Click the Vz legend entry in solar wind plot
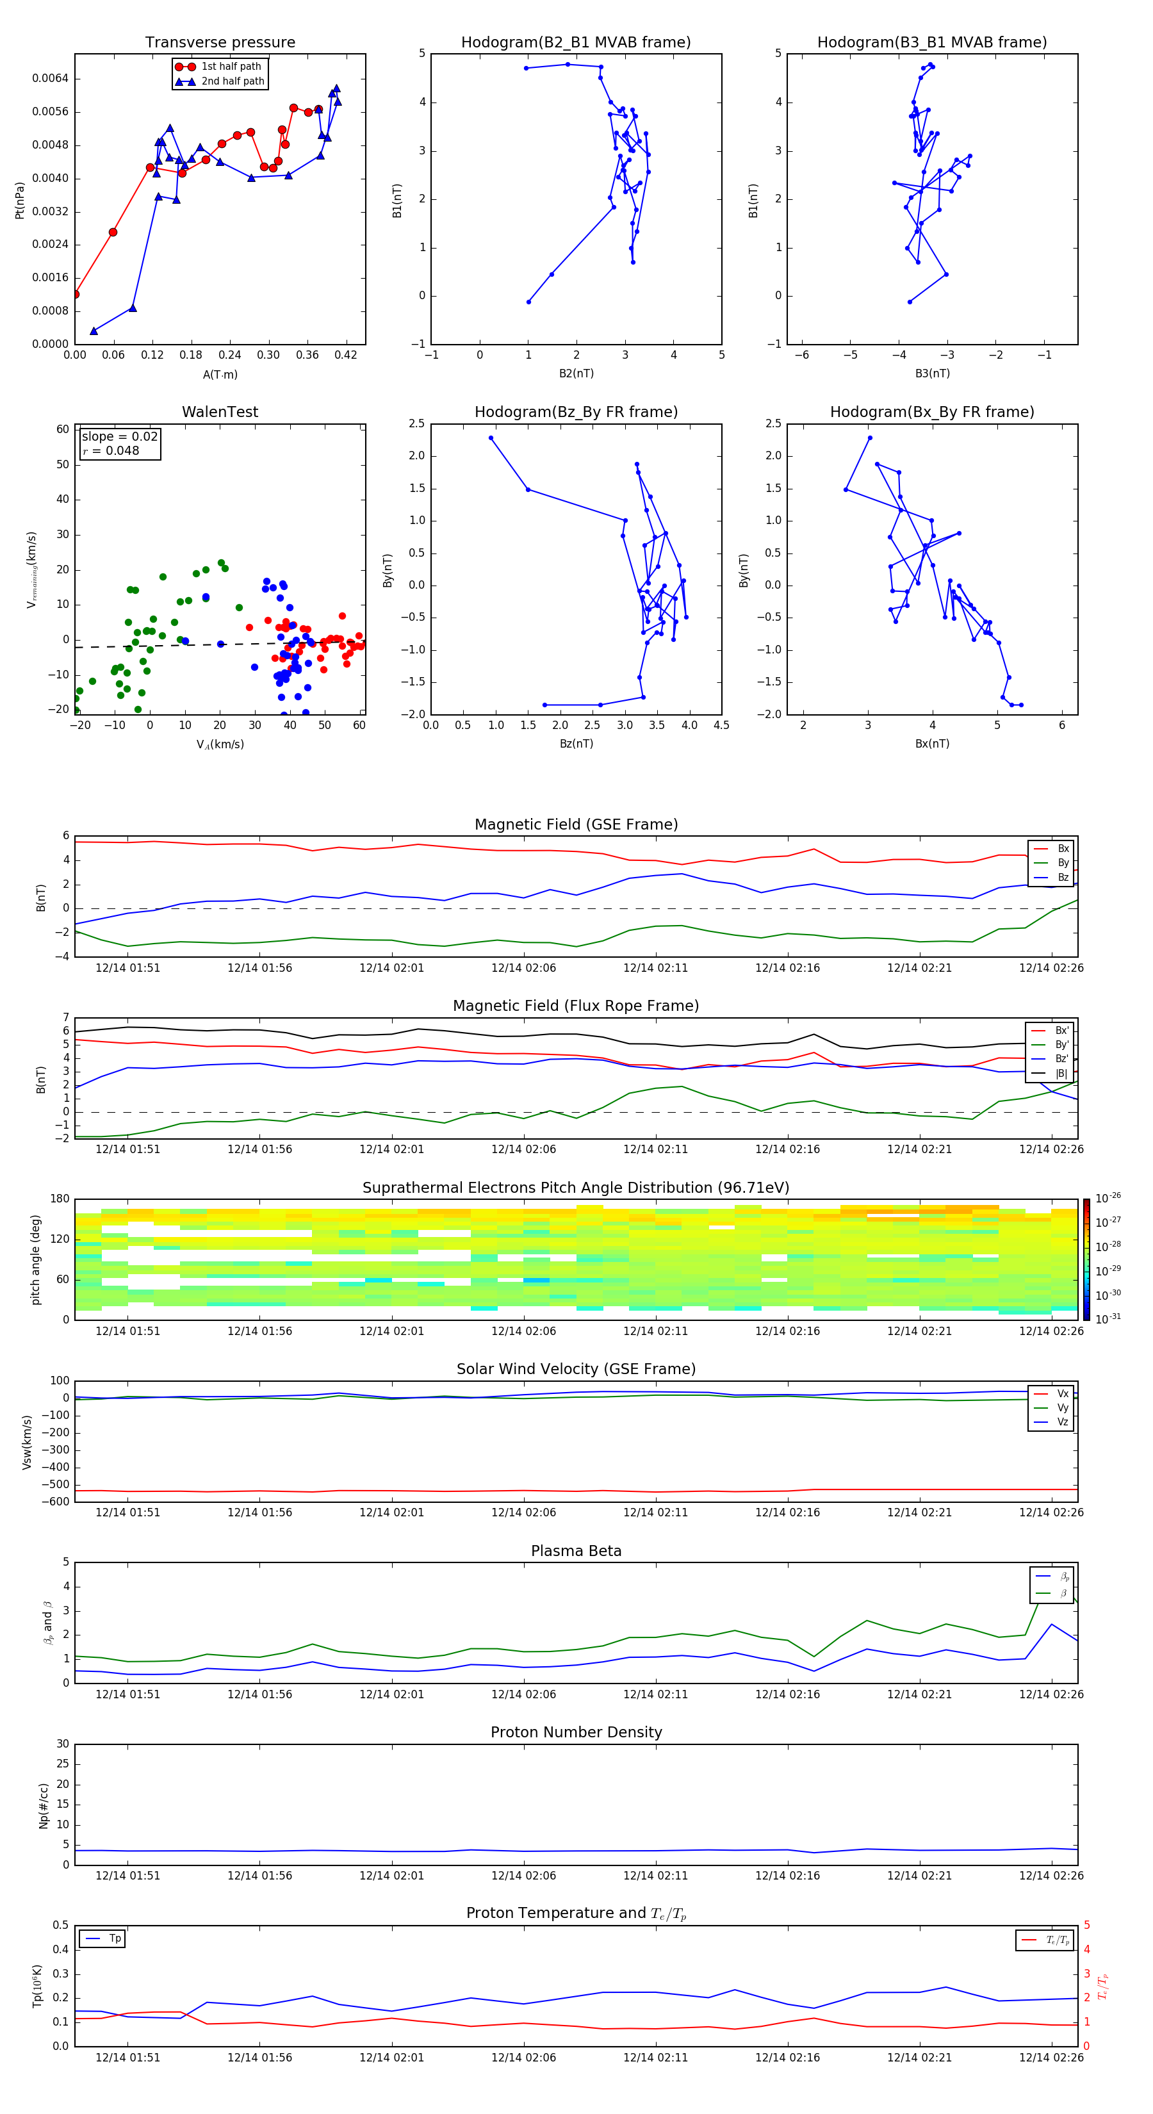Screen dimensions: 1153x2114 (x=1051, y=1422)
